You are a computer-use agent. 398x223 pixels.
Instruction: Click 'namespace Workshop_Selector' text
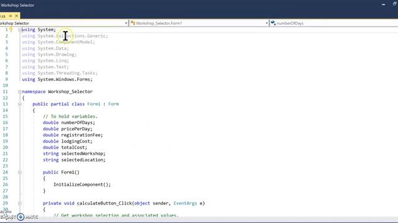(57, 92)
